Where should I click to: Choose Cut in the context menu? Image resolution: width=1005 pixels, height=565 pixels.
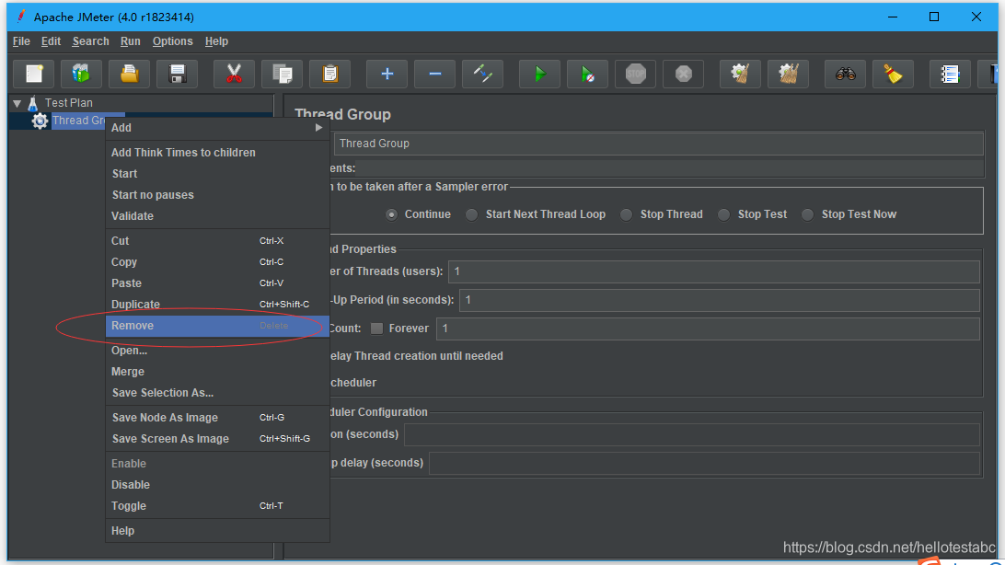[x=217, y=241]
